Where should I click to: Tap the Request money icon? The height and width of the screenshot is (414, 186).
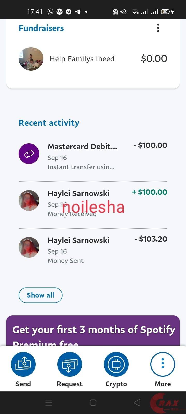click(69, 364)
